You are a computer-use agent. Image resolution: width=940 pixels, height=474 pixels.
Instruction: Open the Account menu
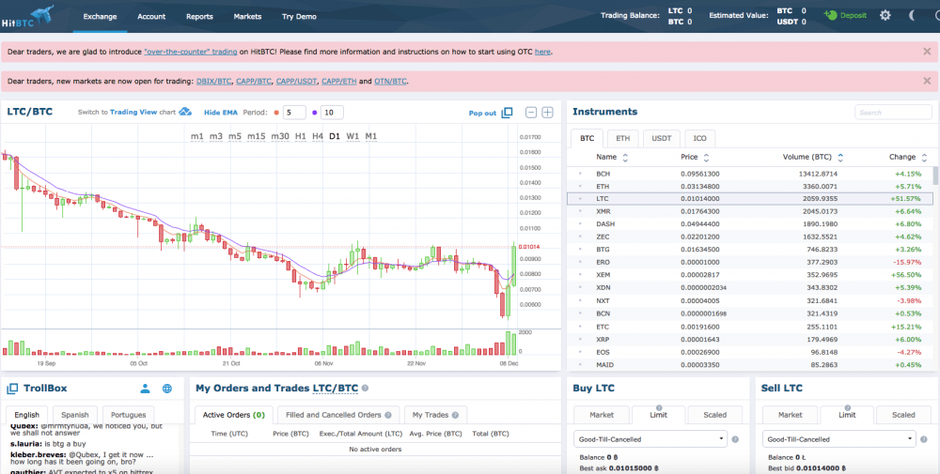coord(151,17)
